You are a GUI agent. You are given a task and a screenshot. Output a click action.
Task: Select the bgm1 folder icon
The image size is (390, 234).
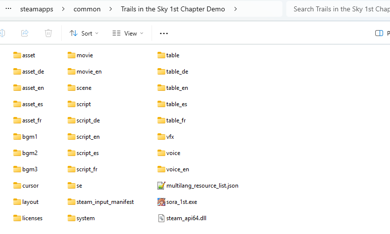pyautogui.click(x=17, y=137)
